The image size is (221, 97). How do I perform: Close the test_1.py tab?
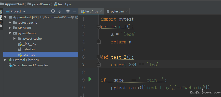pyautogui.click(x=101, y=11)
